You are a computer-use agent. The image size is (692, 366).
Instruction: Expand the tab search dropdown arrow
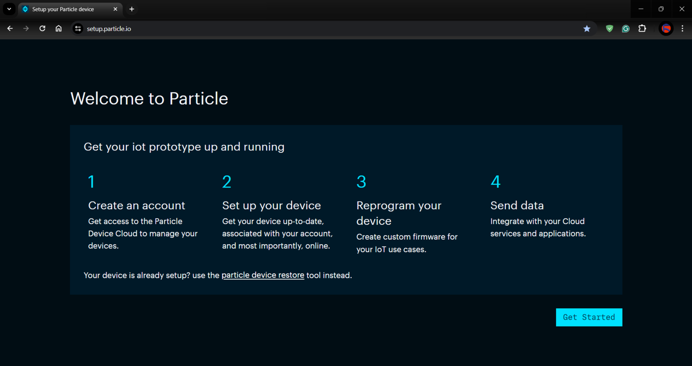(x=9, y=9)
